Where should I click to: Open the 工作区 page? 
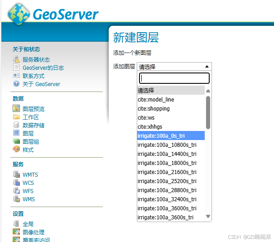(x=31, y=117)
